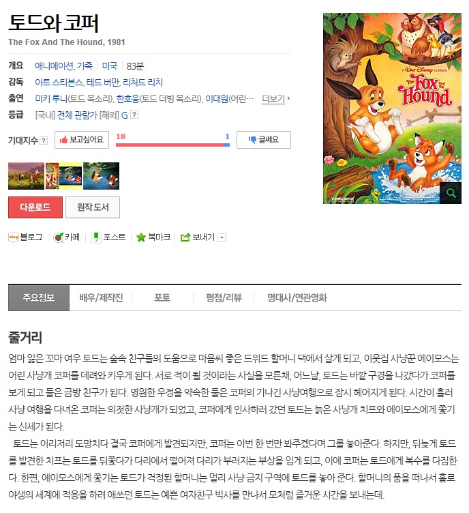Open the dropdown arrow next to 보내기

click(222, 237)
